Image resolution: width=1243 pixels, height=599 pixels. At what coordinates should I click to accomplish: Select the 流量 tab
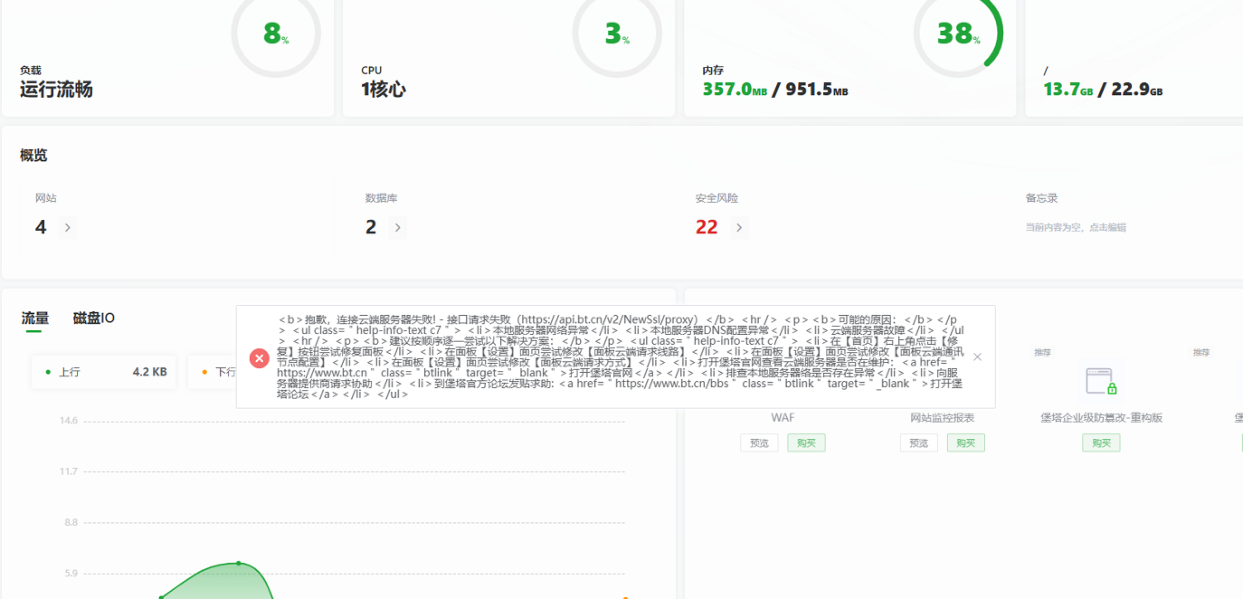(34, 319)
